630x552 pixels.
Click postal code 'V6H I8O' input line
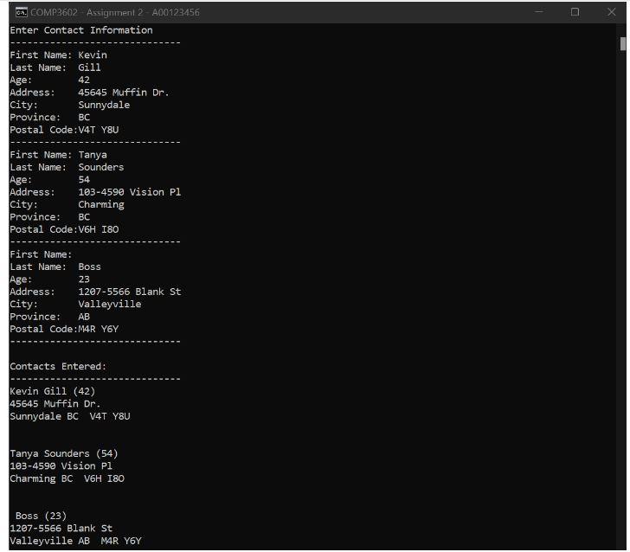pos(64,229)
